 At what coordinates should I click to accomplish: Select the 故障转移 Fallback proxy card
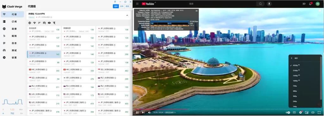tap(78, 30)
